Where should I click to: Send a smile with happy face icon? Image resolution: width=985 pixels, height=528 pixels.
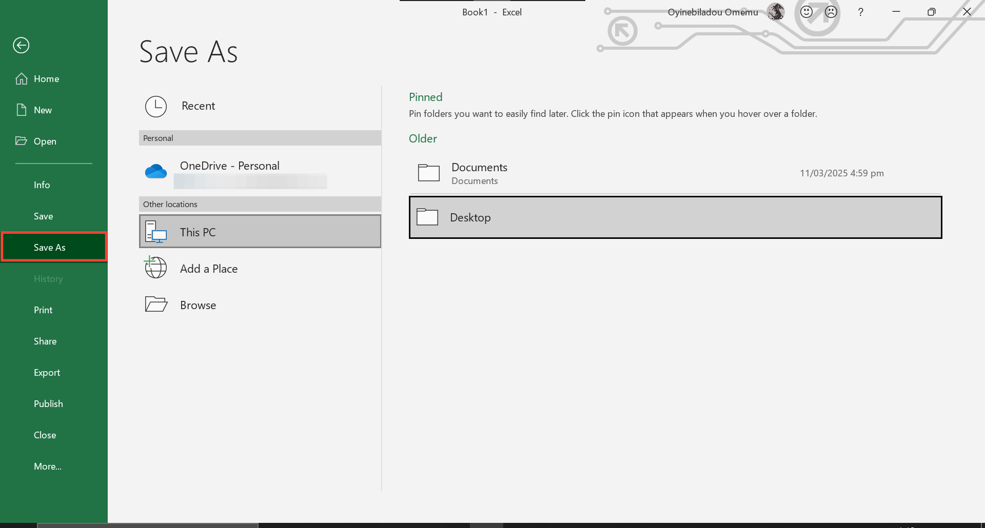click(x=806, y=12)
